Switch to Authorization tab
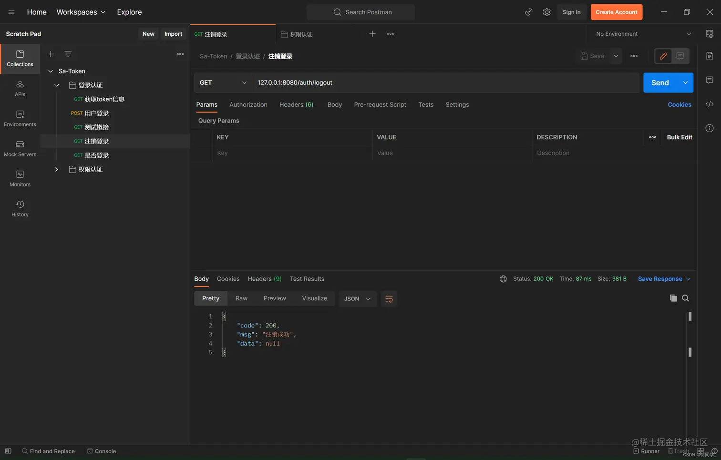This screenshot has width=721, height=460. 248,105
